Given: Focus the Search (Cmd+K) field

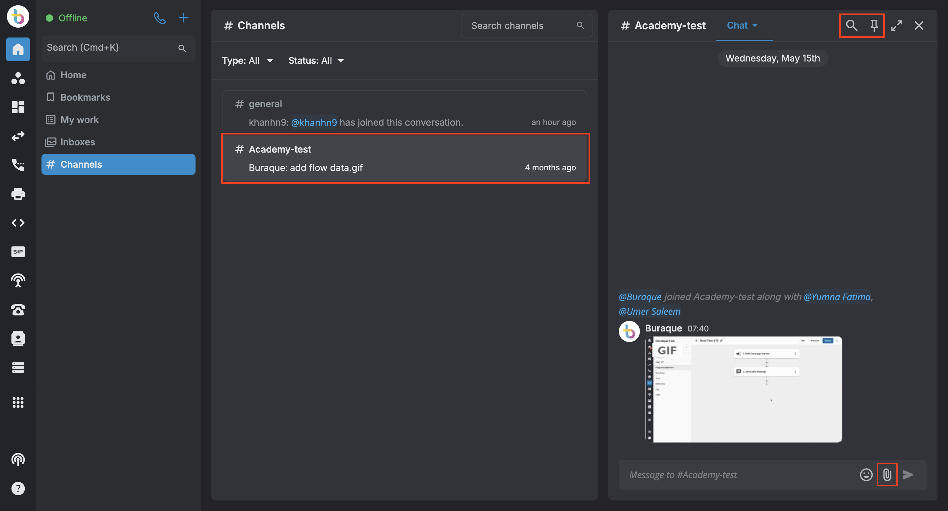Looking at the screenshot, I should [x=118, y=48].
